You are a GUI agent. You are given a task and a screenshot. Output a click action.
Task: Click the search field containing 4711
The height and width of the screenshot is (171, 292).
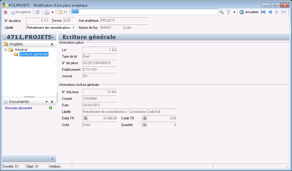point(144,12)
